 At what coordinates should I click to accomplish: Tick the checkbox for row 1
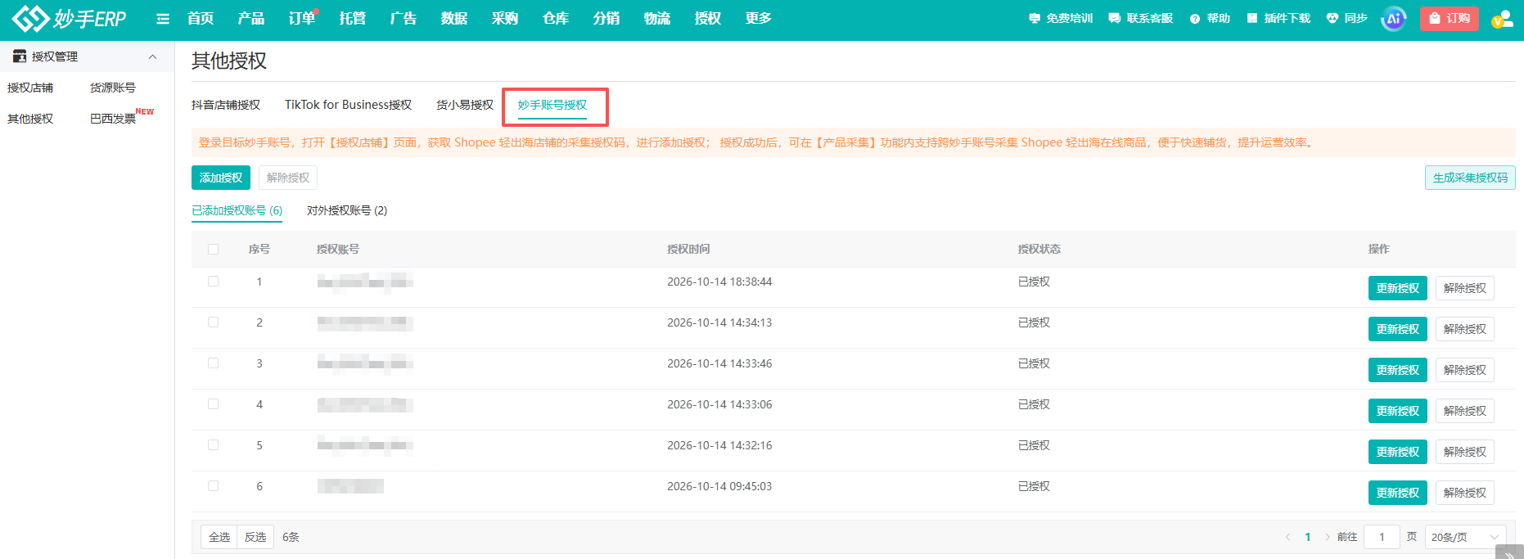tap(214, 282)
